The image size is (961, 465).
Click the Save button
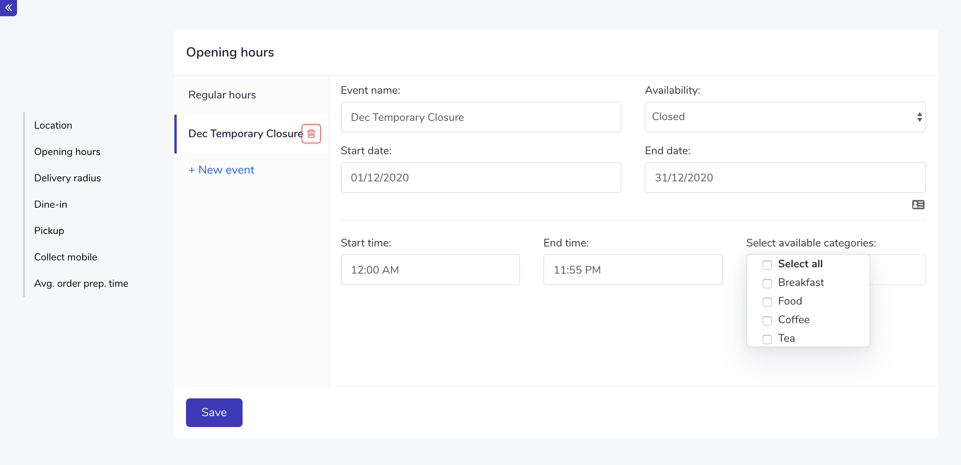click(214, 412)
